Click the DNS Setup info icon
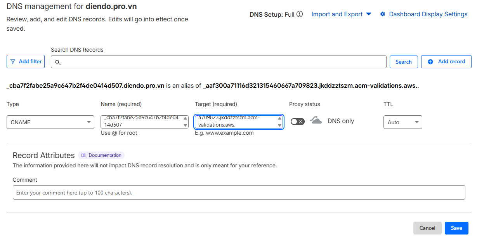477x238 pixels. 300,14
